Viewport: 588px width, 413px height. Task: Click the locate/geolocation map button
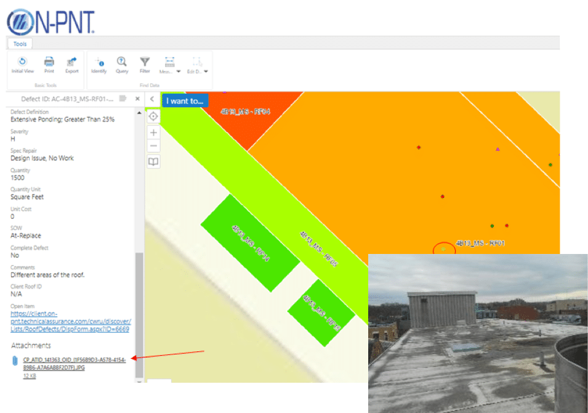(153, 116)
